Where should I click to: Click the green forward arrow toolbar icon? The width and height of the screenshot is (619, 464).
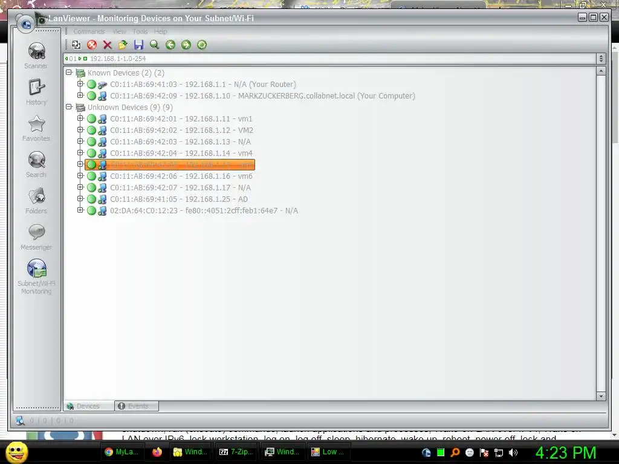pos(186,45)
